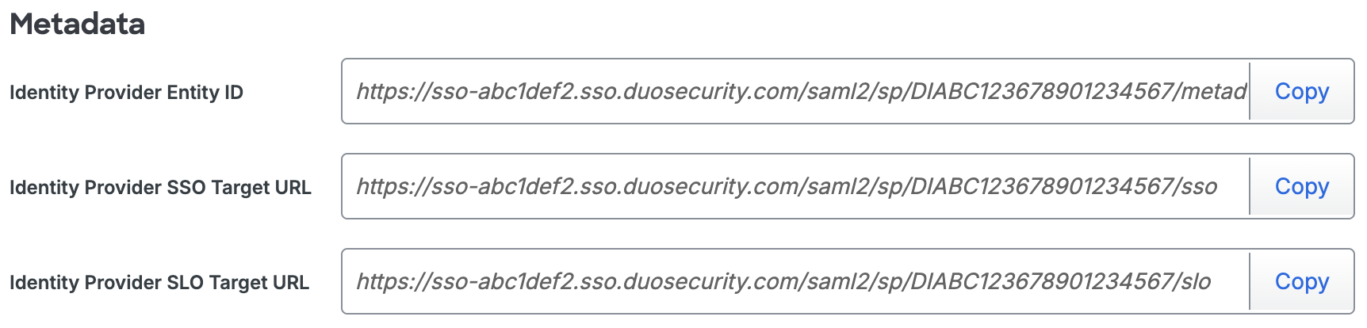1367x328 pixels.
Task: Select the middle Copy button
Action: [1301, 186]
